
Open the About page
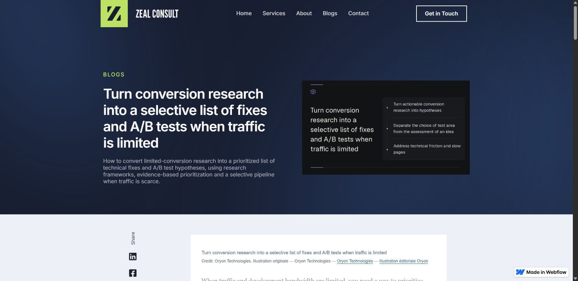click(304, 13)
